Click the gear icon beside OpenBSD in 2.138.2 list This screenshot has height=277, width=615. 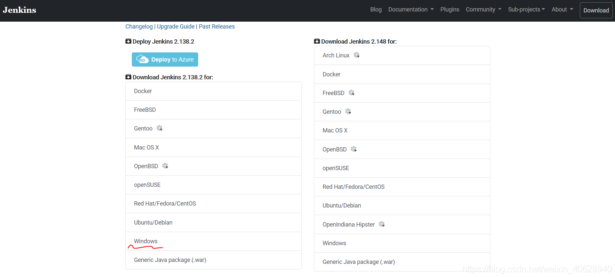click(x=165, y=166)
